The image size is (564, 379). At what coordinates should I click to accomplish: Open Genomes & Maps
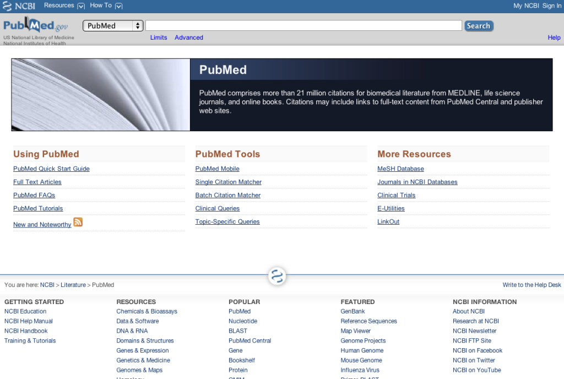tap(139, 370)
